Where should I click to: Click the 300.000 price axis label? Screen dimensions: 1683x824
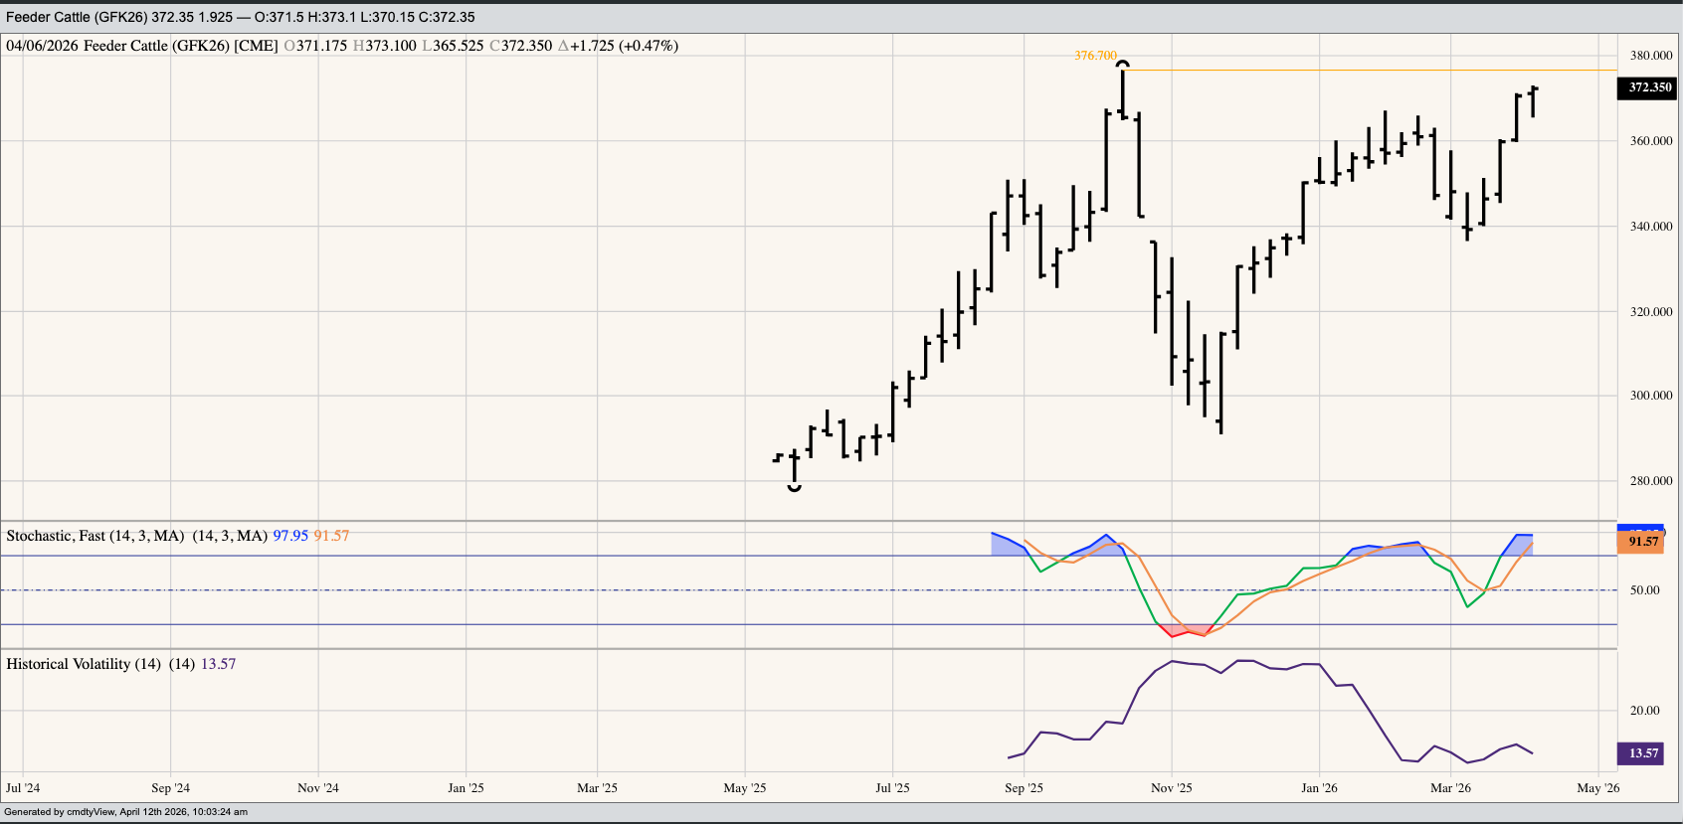point(1650,396)
